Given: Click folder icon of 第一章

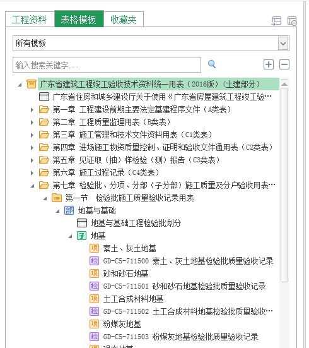Looking at the screenshot, I should [x=44, y=109].
